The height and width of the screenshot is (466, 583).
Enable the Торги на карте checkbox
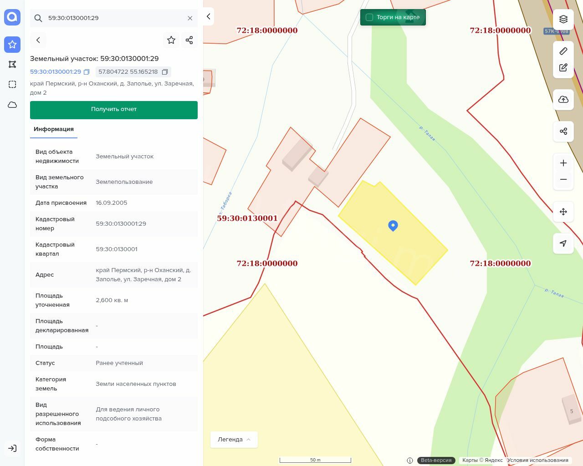[369, 17]
